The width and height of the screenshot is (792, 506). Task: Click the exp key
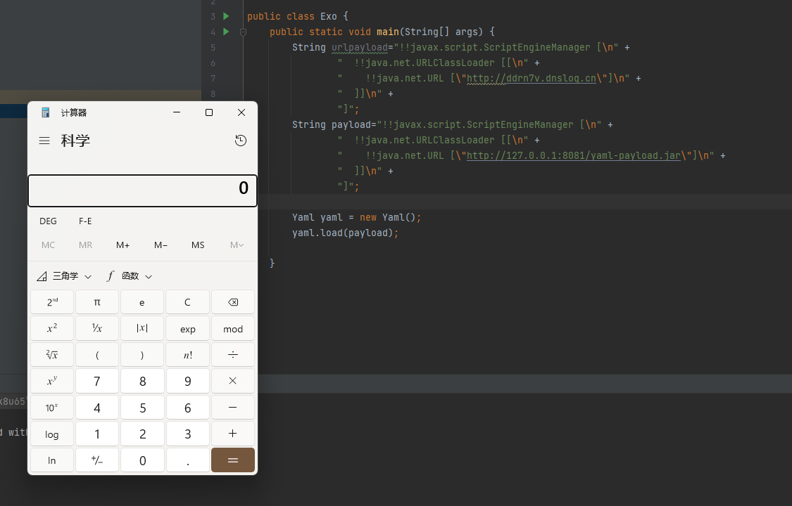[187, 329]
